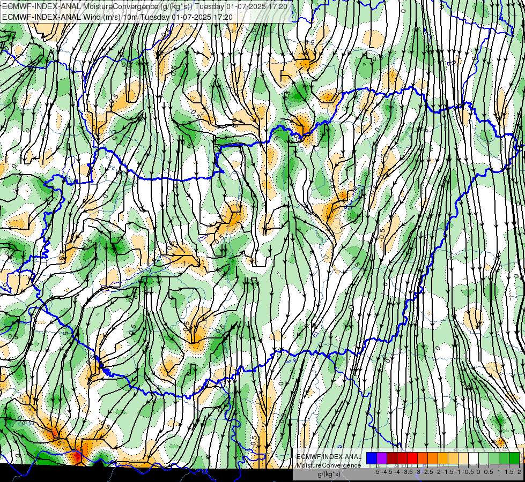Image resolution: width=525 pixels, height=482 pixels.
Task: Click the -5 value on the legend scale
Action: click(376, 472)
